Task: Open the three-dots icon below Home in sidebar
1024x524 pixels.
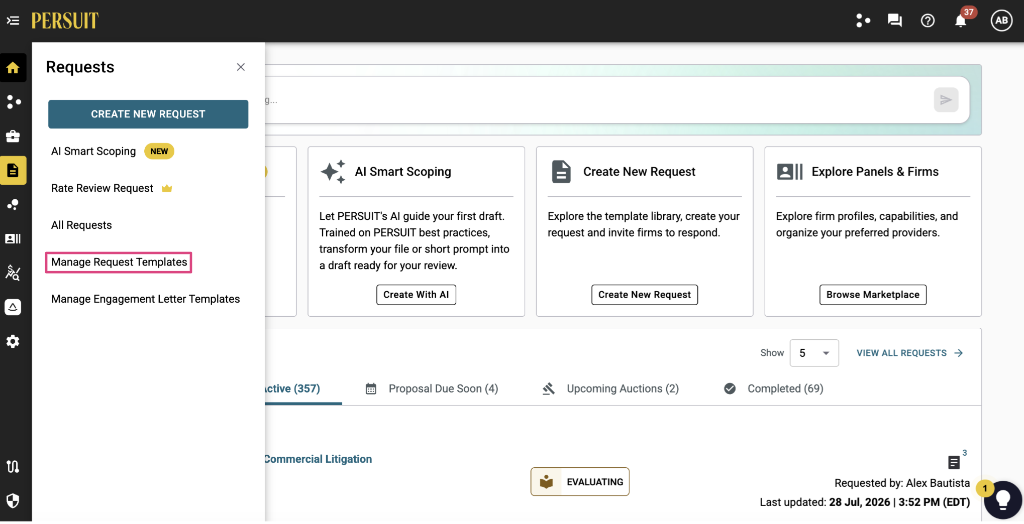Action: [x=13, y=102]
